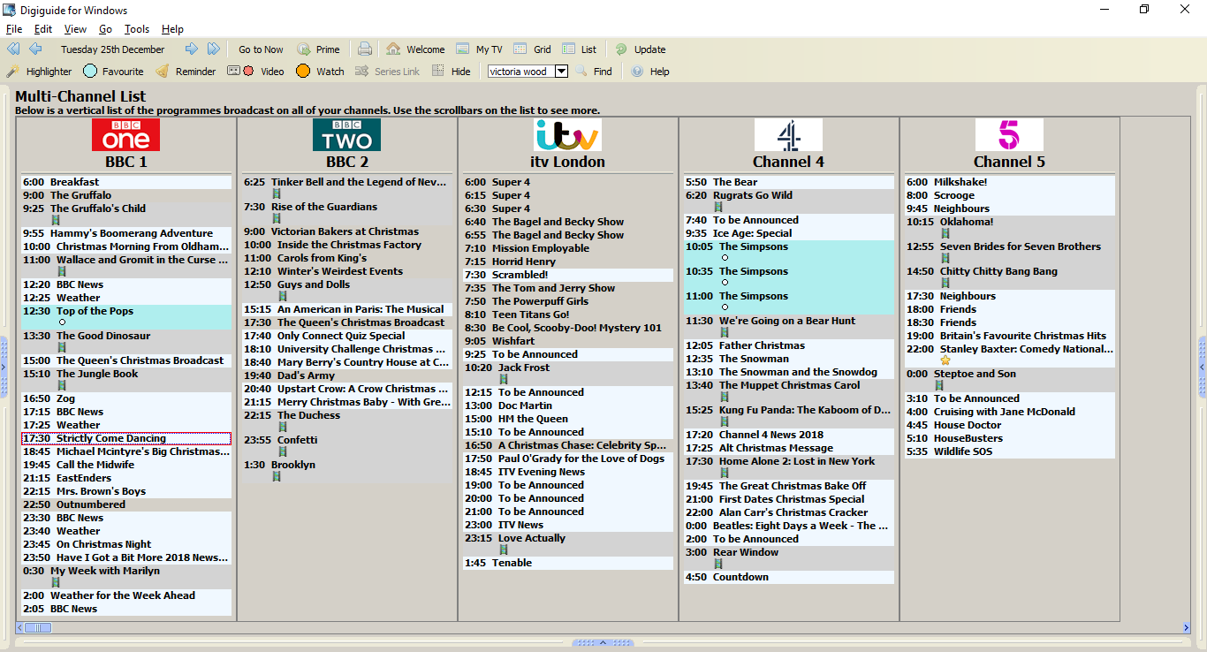Open the Welcome page
Screen dimensions: 1207x652
tap(415, 49)
